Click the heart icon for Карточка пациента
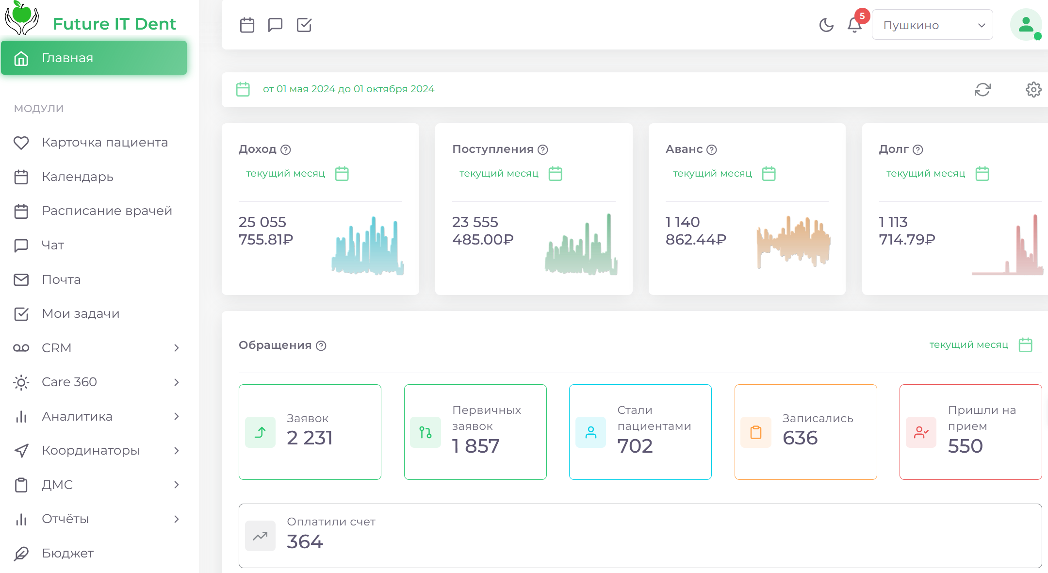This screenshot has height=573, width=1048. [x=21, y=143]
